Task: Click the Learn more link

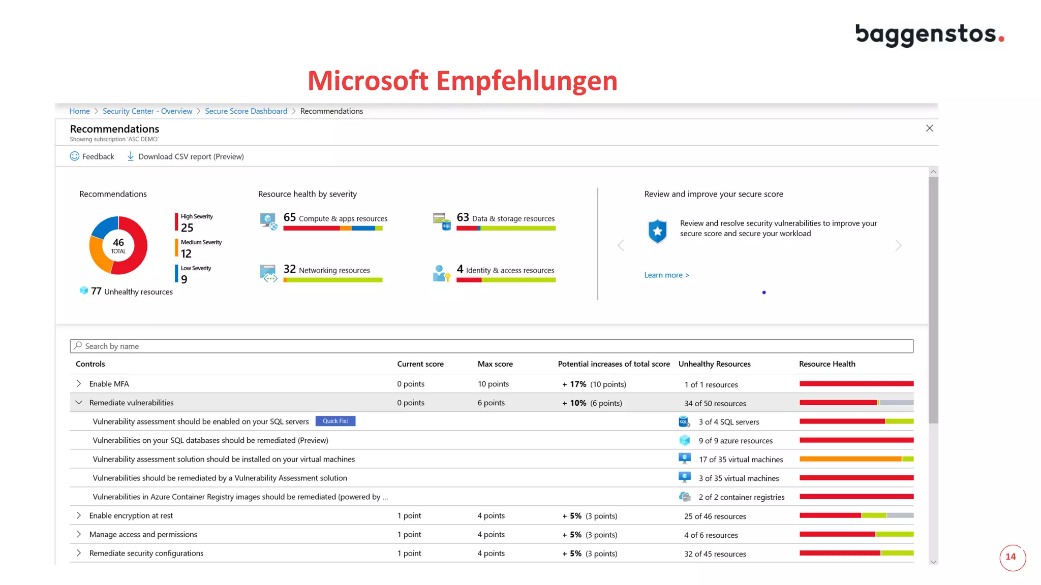Action: click(x=666, y=275)
